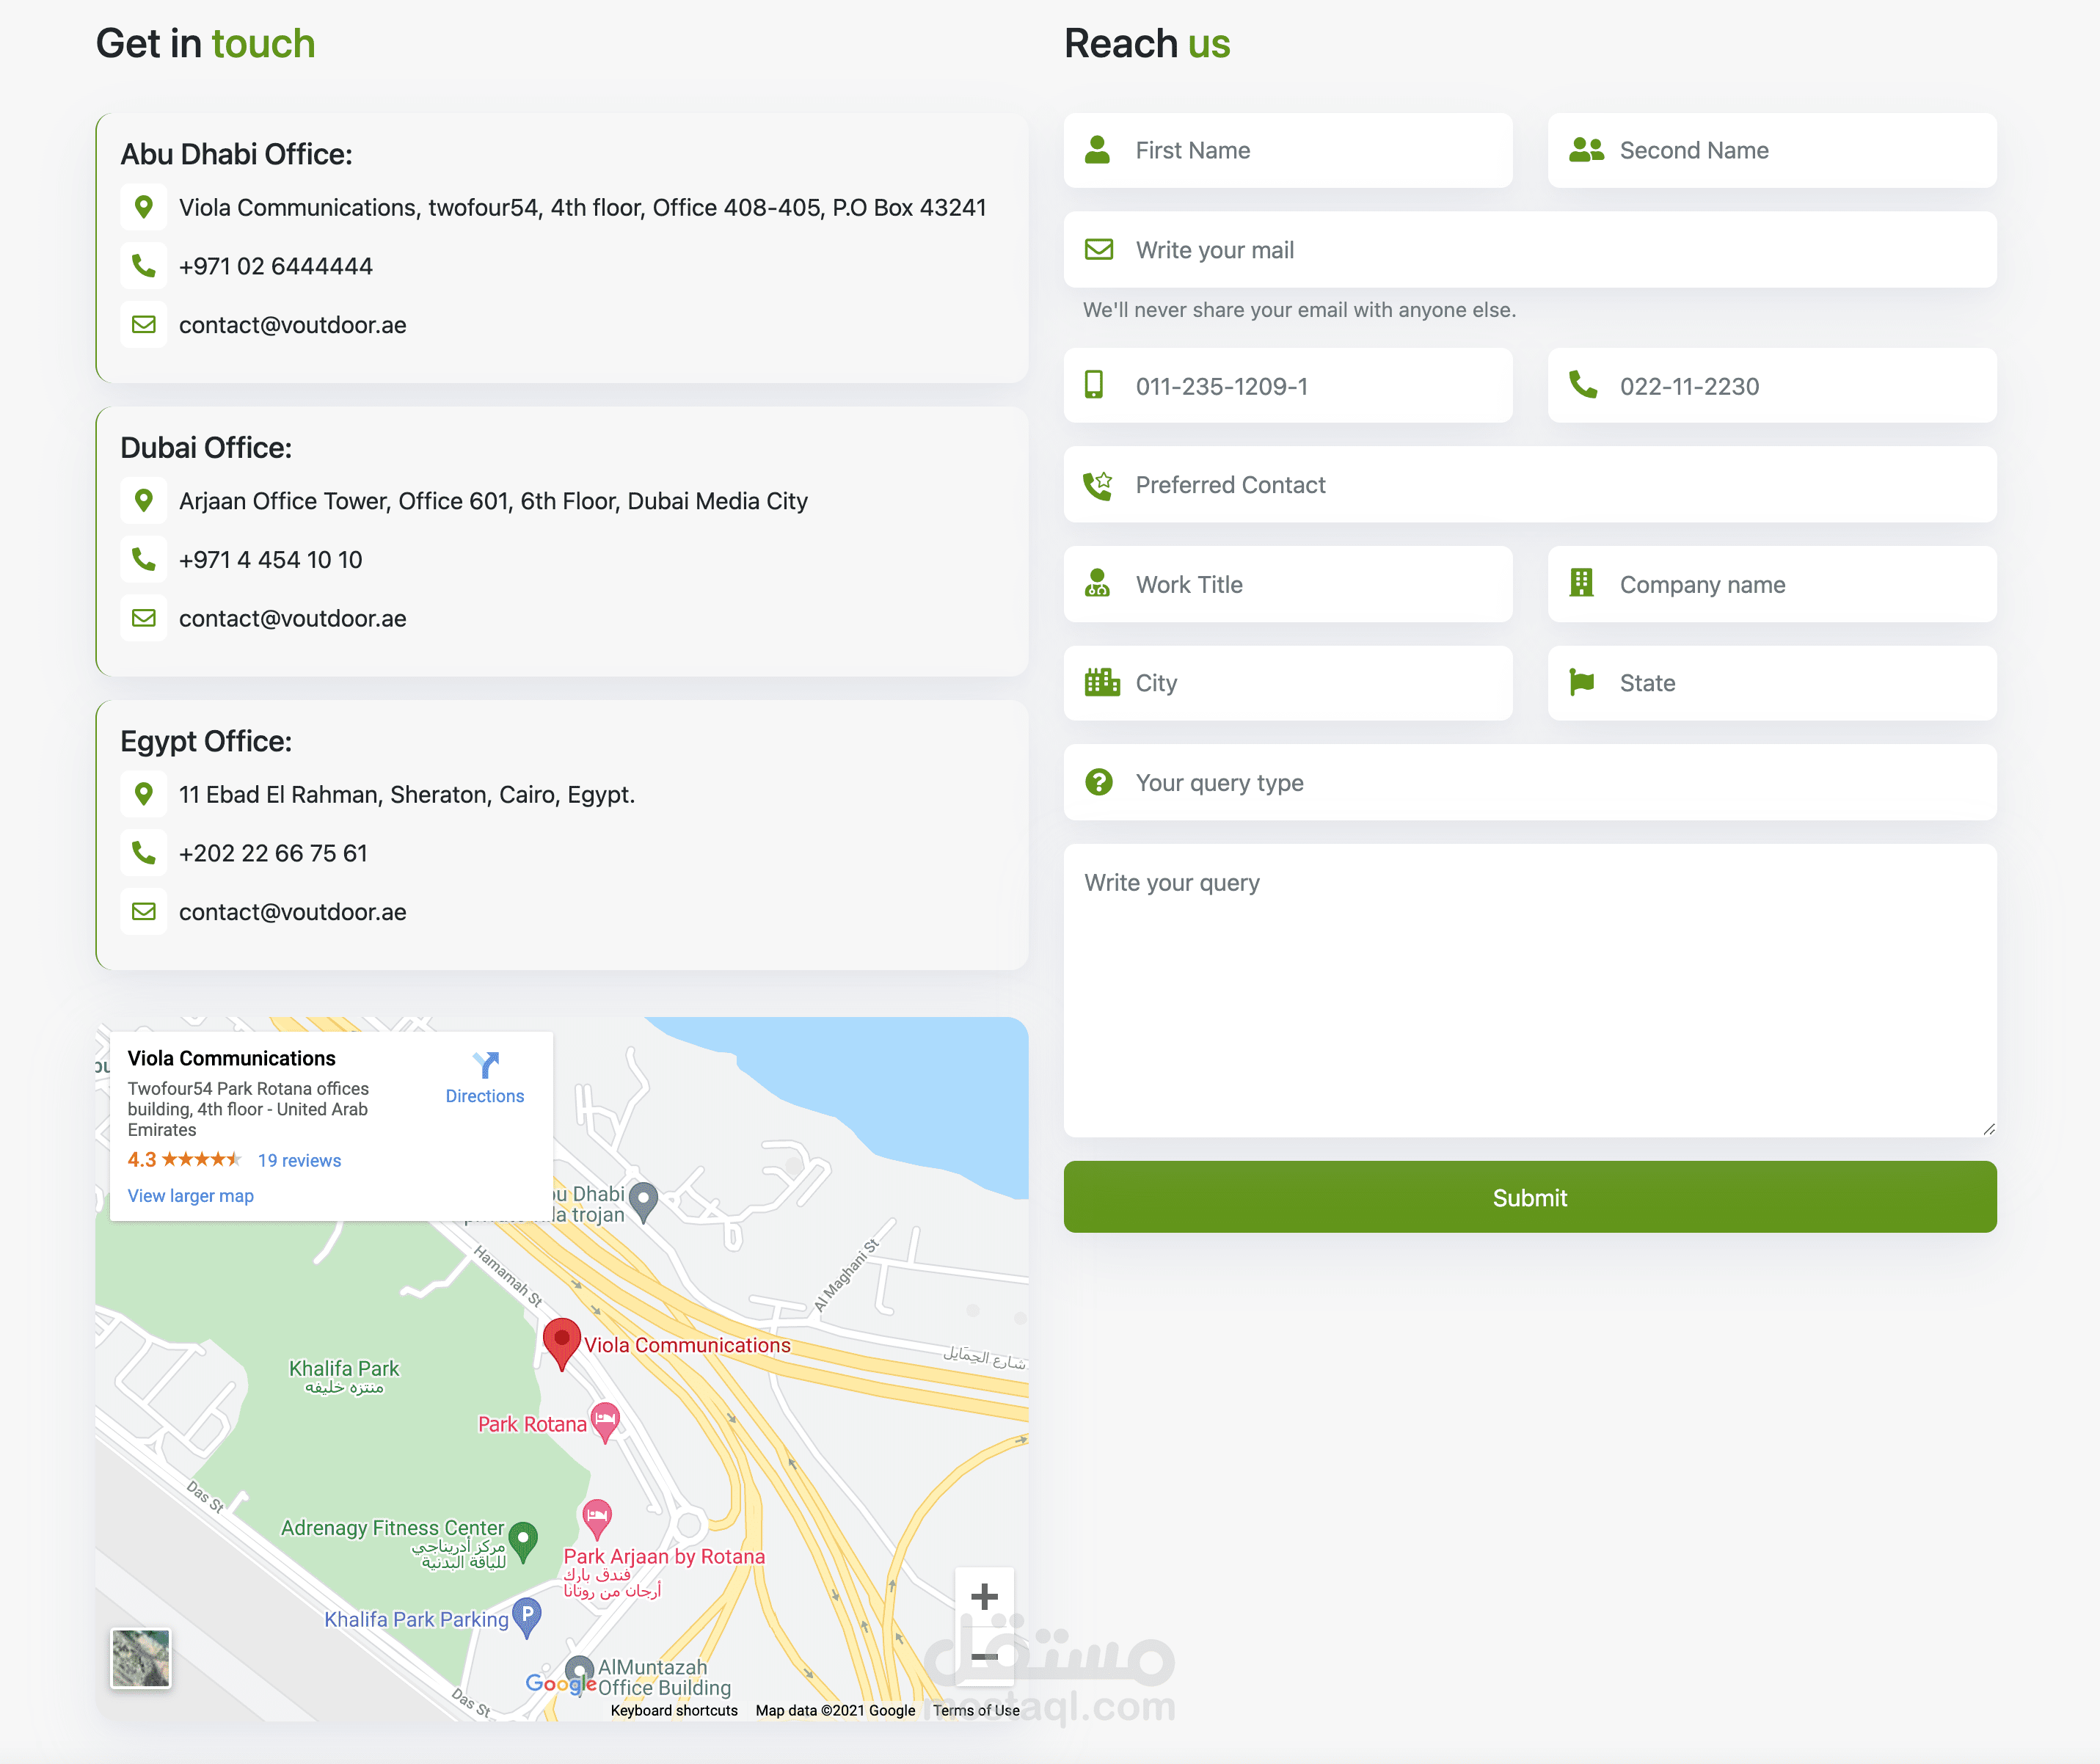Open View larger map link

[191, 1196]
